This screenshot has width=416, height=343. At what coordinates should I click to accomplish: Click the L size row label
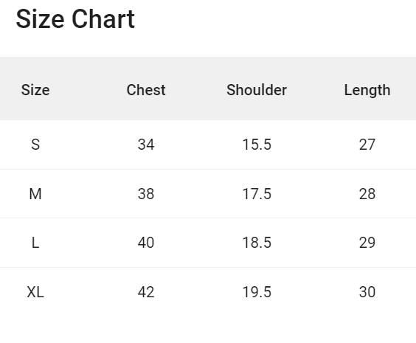[35, 243]
